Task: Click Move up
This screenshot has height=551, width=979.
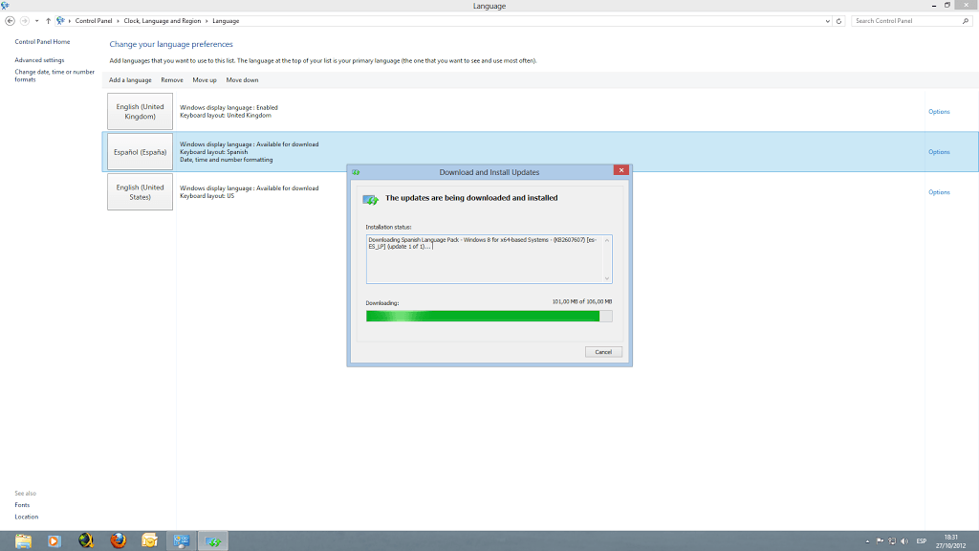Action: pos(205,80)
